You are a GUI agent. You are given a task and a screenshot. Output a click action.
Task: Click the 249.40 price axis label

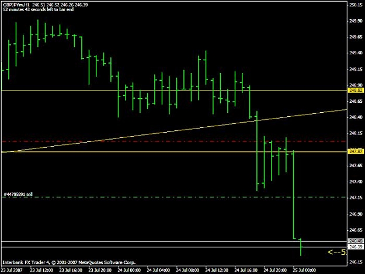(356, 53)
